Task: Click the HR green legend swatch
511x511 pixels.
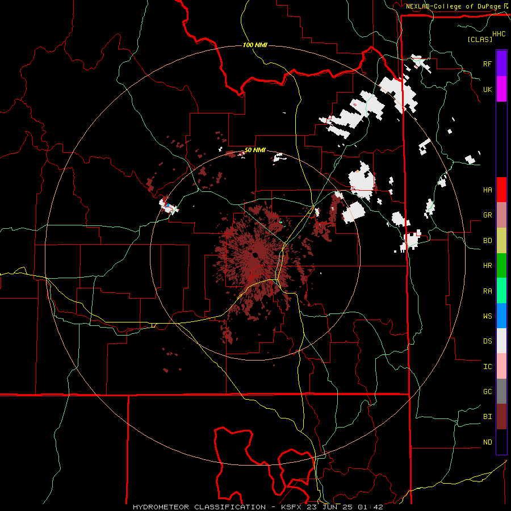Action: [x=501, y=266]
